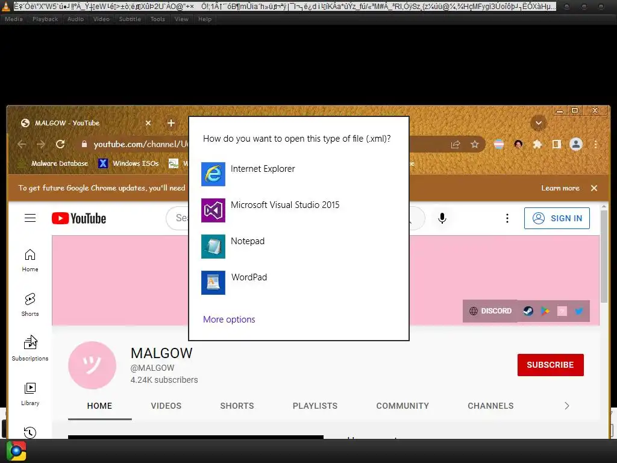617x463 pixels.
Task: Click the More options link
Action: point(229,320)
